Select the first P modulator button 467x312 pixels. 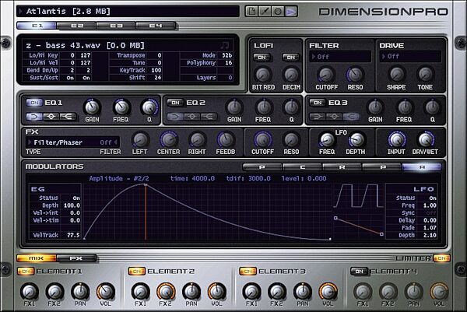pyautogui.click(x=262, y=167)
